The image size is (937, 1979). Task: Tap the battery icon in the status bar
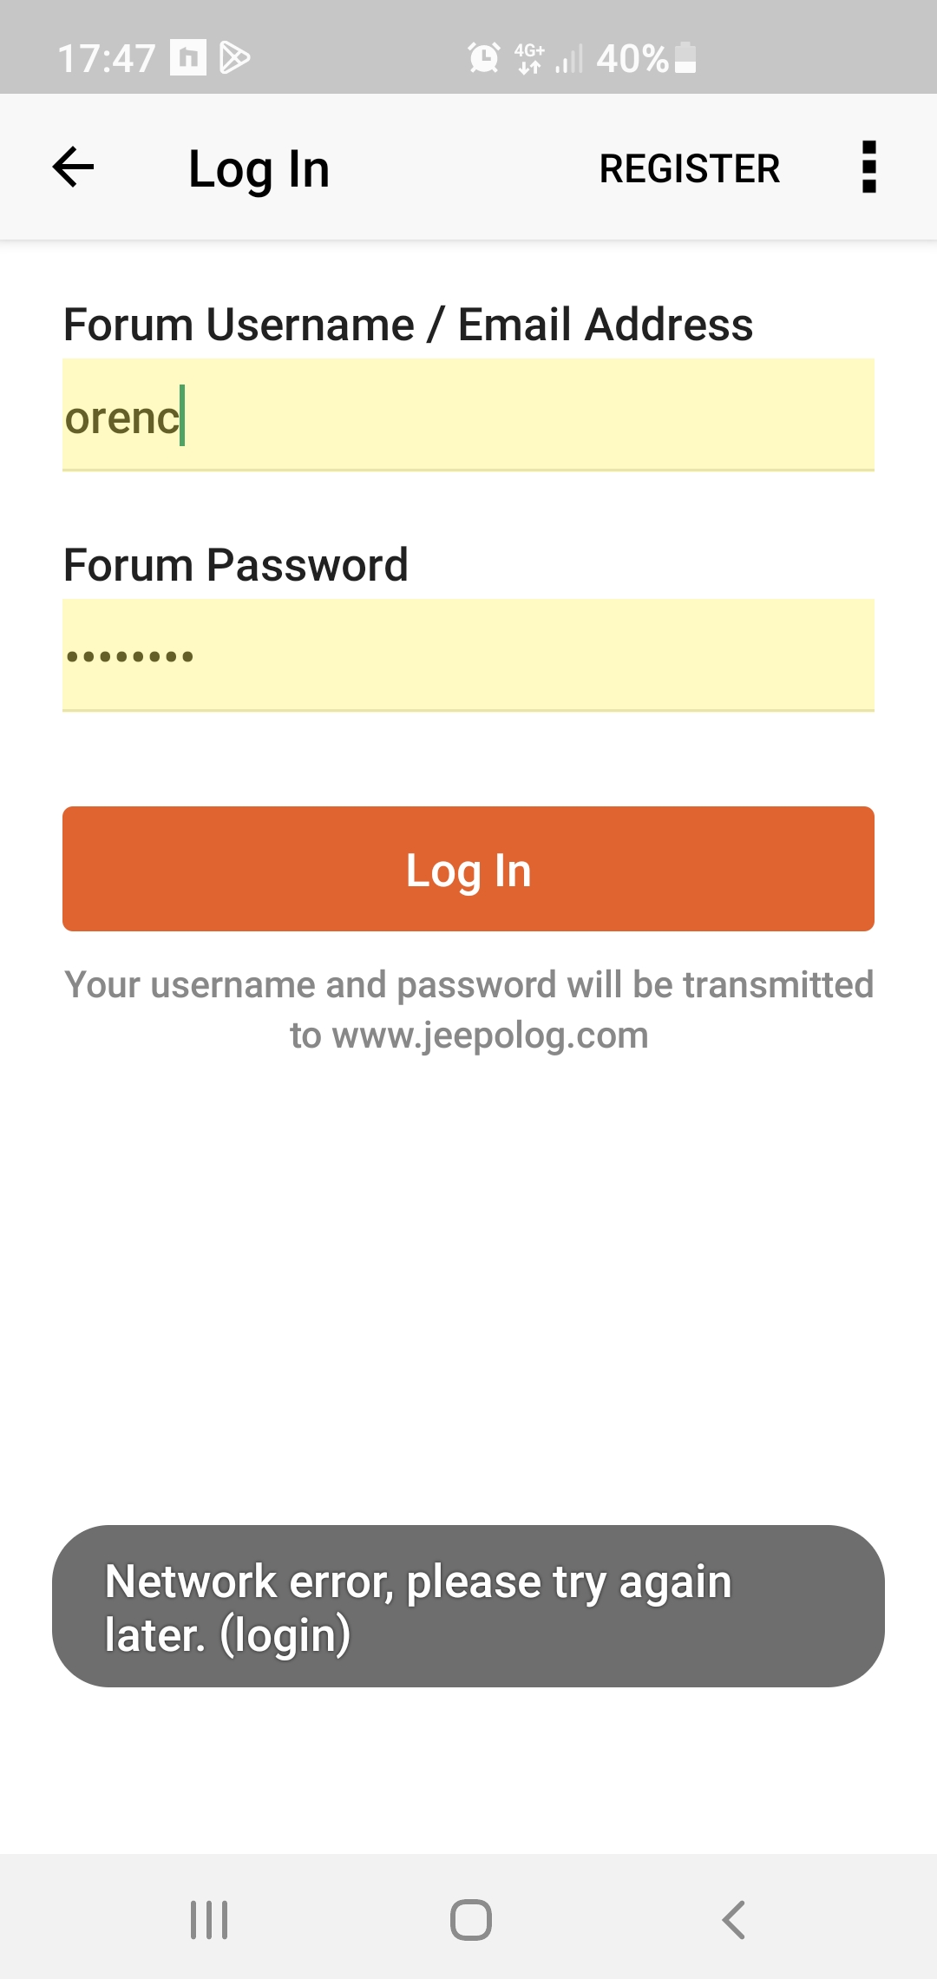coord(685,58)
